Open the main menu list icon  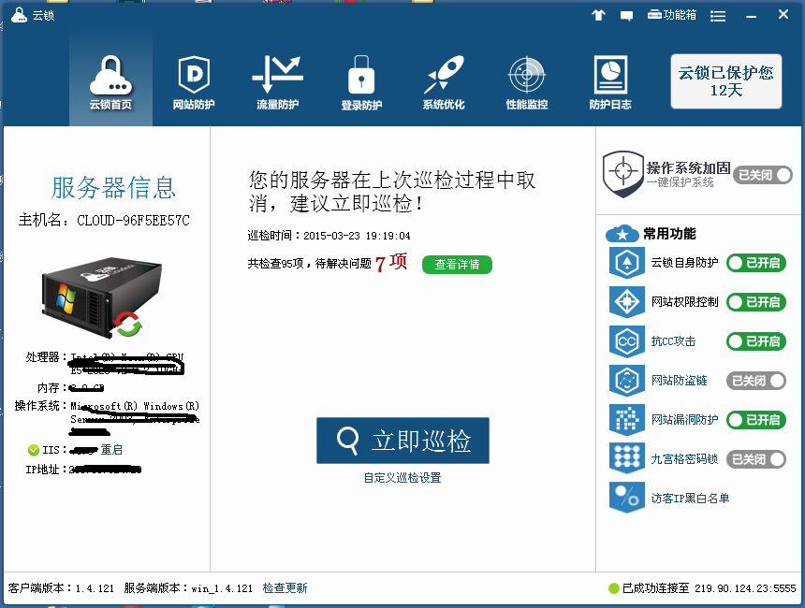[718, 15]
